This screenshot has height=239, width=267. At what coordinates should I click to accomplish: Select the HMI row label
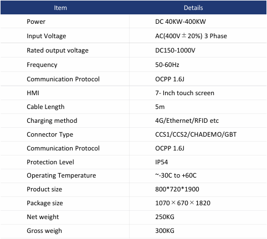pyautogui.click(x=33, y=93)
